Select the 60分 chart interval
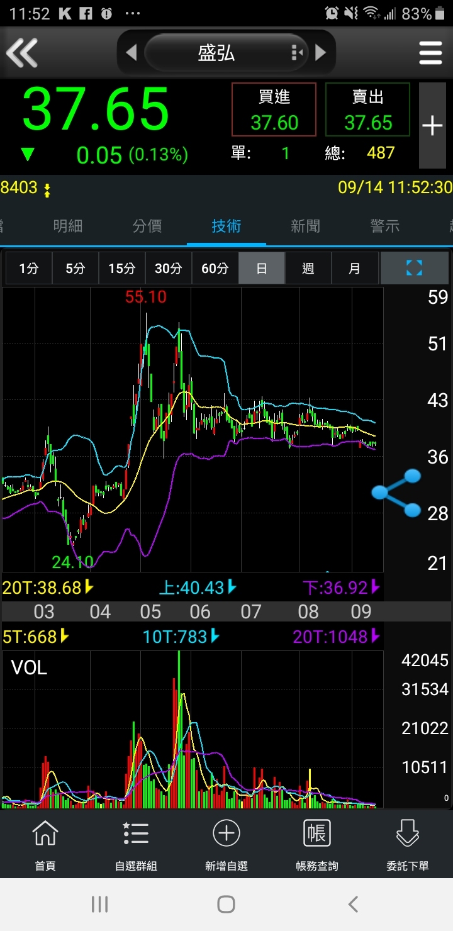 (x=215, y=269)
